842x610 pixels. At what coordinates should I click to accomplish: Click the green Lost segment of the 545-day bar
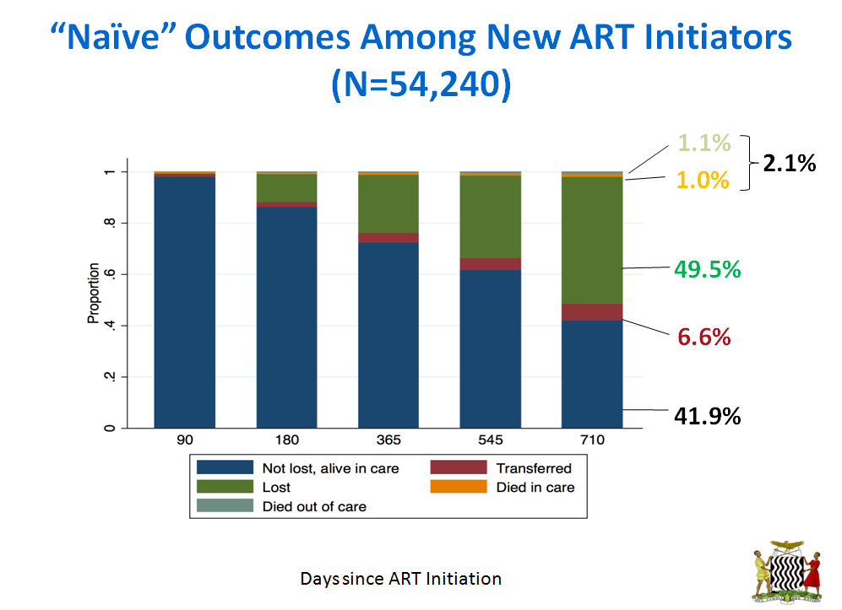pos(491,217)
